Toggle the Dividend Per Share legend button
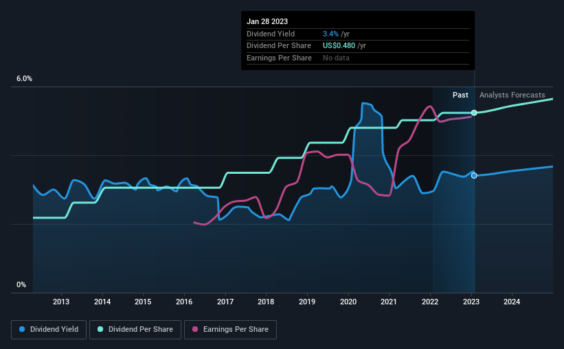Viewport: 564px width, 349px height. coord(135,330)
